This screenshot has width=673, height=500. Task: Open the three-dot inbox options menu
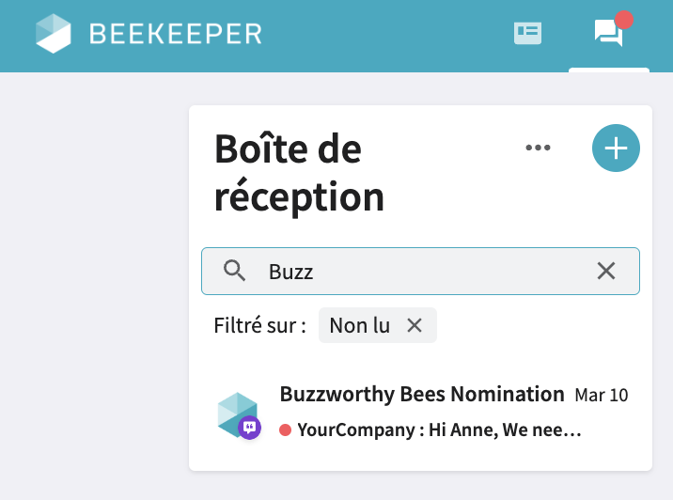point(538,148)
